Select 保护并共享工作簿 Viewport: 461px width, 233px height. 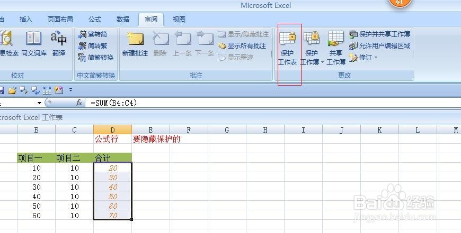(x=379, y=34)
